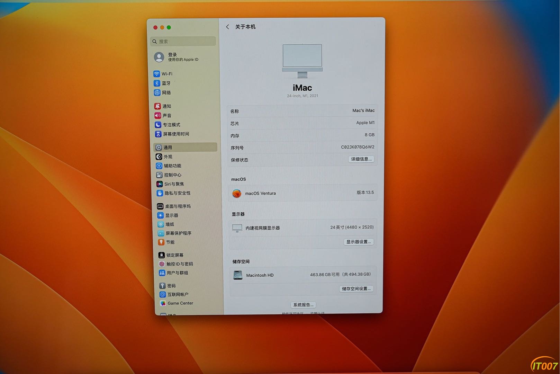Open Wallpaper (墙纸) icon
The image size is (560, 374).
161,224
